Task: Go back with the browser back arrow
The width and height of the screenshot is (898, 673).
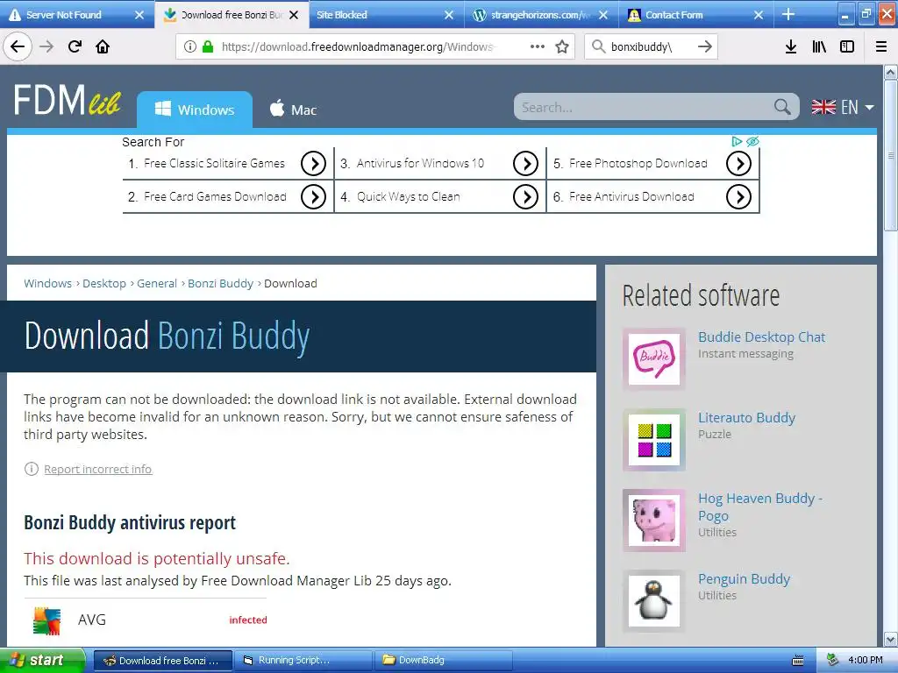Action: pyautogui.click(x=18, y=46)
